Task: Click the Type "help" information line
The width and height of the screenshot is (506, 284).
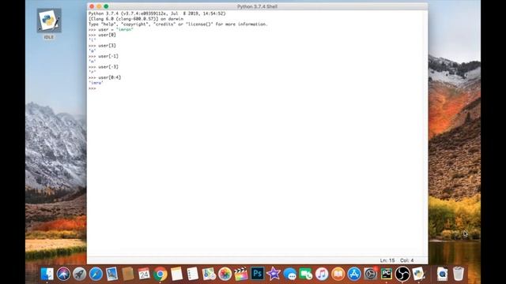Action: [178, 24]
